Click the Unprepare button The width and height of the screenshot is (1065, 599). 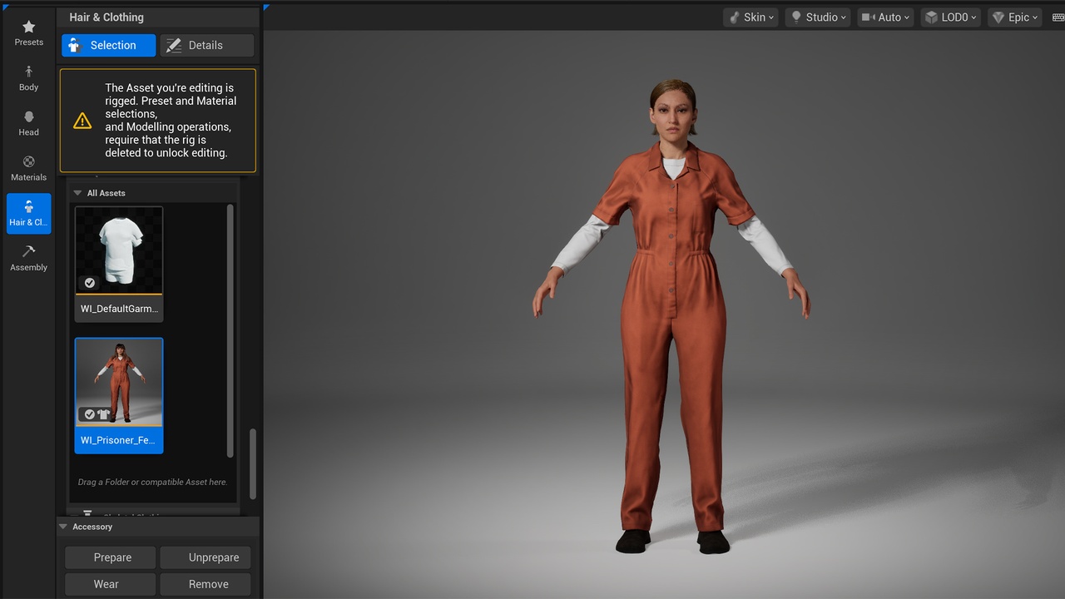click(206, 557)
